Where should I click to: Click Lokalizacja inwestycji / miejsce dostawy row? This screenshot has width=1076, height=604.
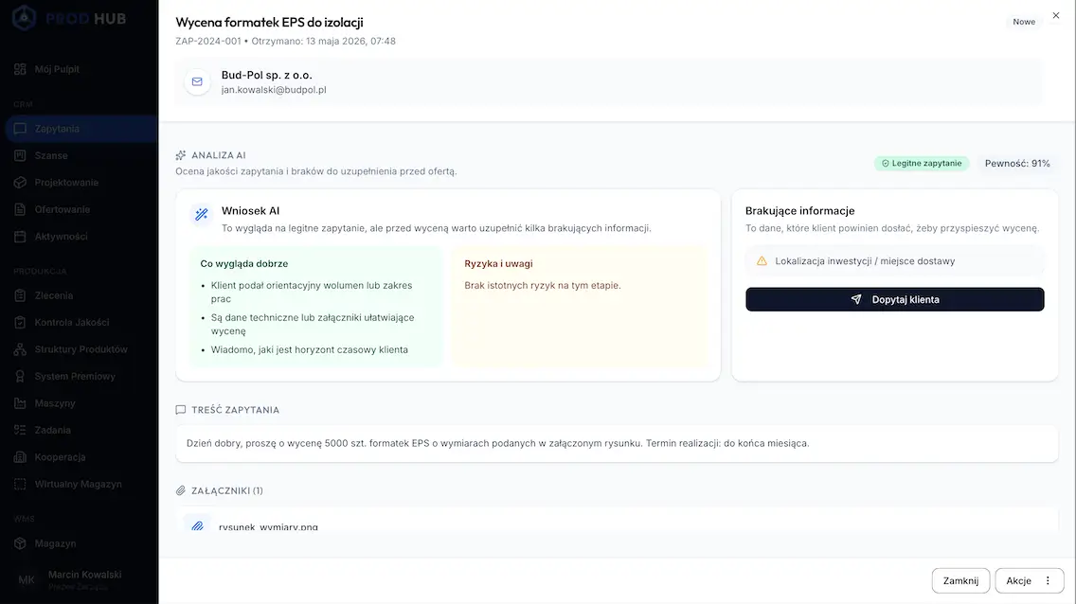pyautogui.click(x=895, y=261)
